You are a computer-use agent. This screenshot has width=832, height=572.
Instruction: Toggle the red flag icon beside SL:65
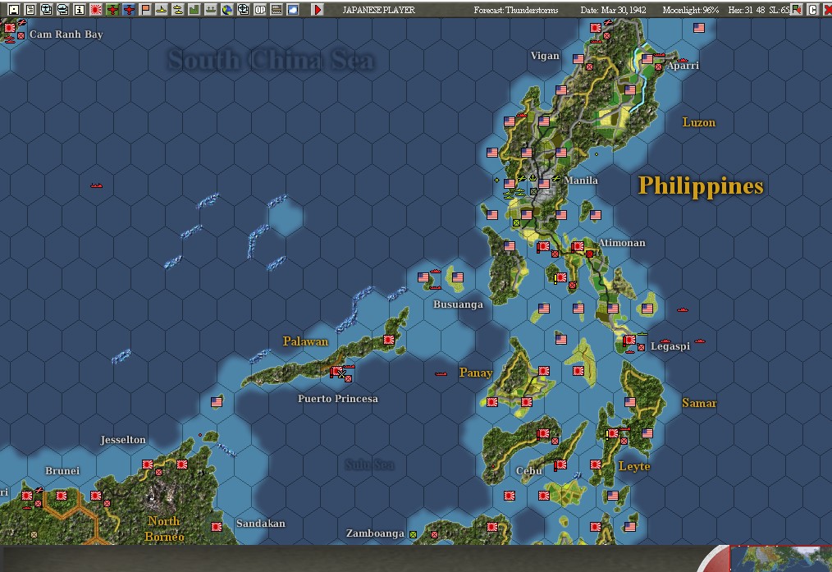(x=796, y=9)
